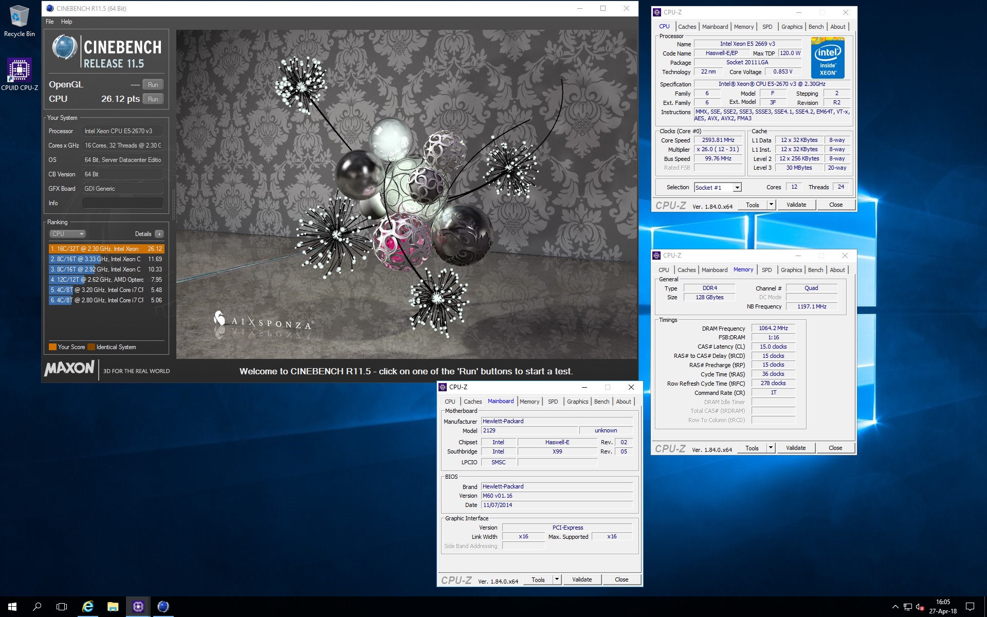Click the Cinebench sphere logo
The height and width of the screenshot is (617, 987).
65,48
